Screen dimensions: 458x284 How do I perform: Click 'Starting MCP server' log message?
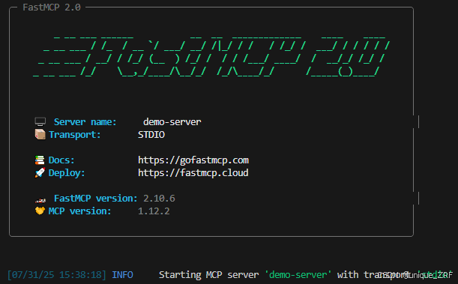click(x=209, y=275)
